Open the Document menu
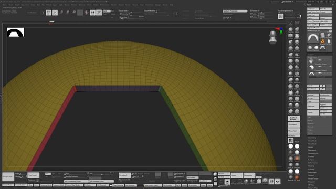The width and height of the screenshot is (336, 189). point(25,5)
